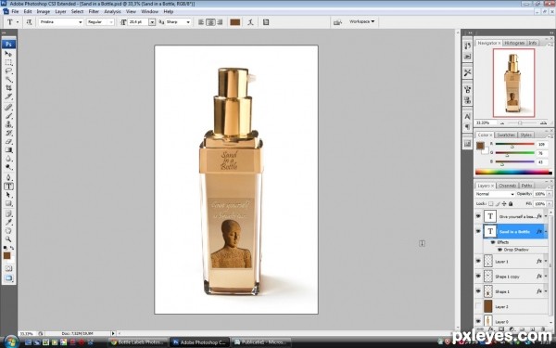Switch to the Swatches tab

click(506, 135)
